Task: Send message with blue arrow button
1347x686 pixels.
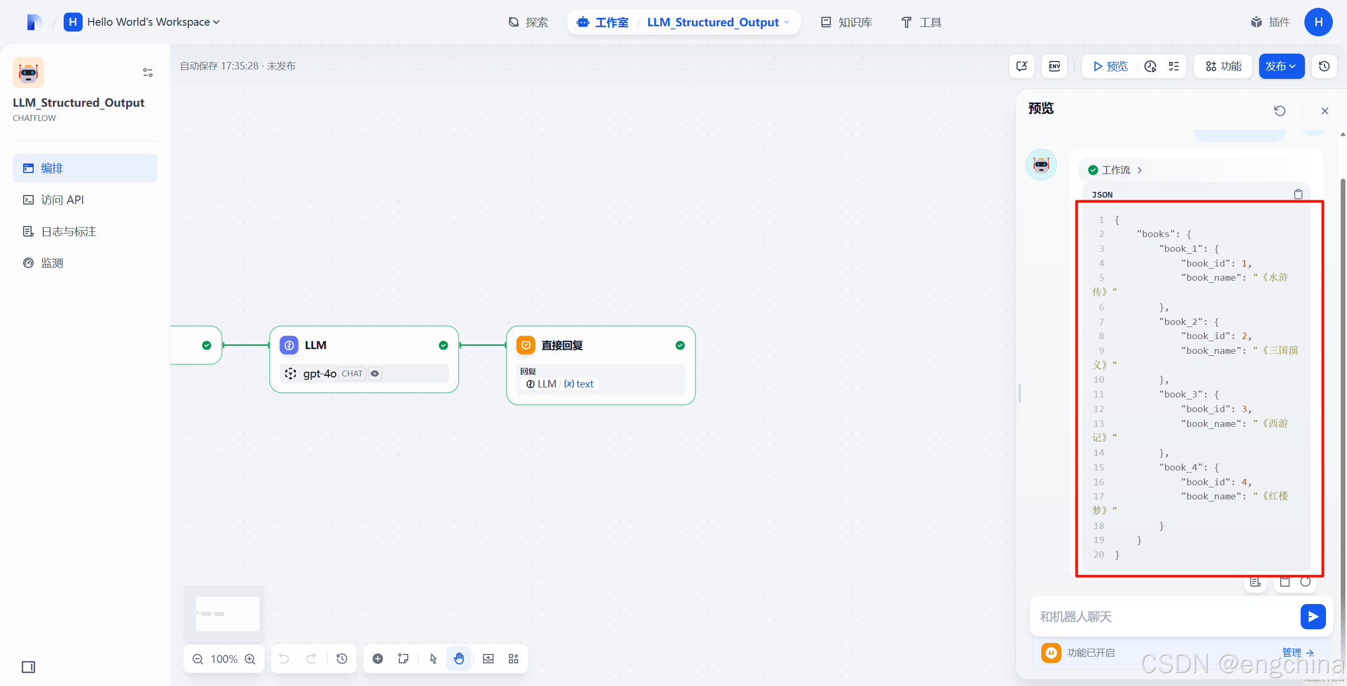Action: click(x=1313, y=616)
